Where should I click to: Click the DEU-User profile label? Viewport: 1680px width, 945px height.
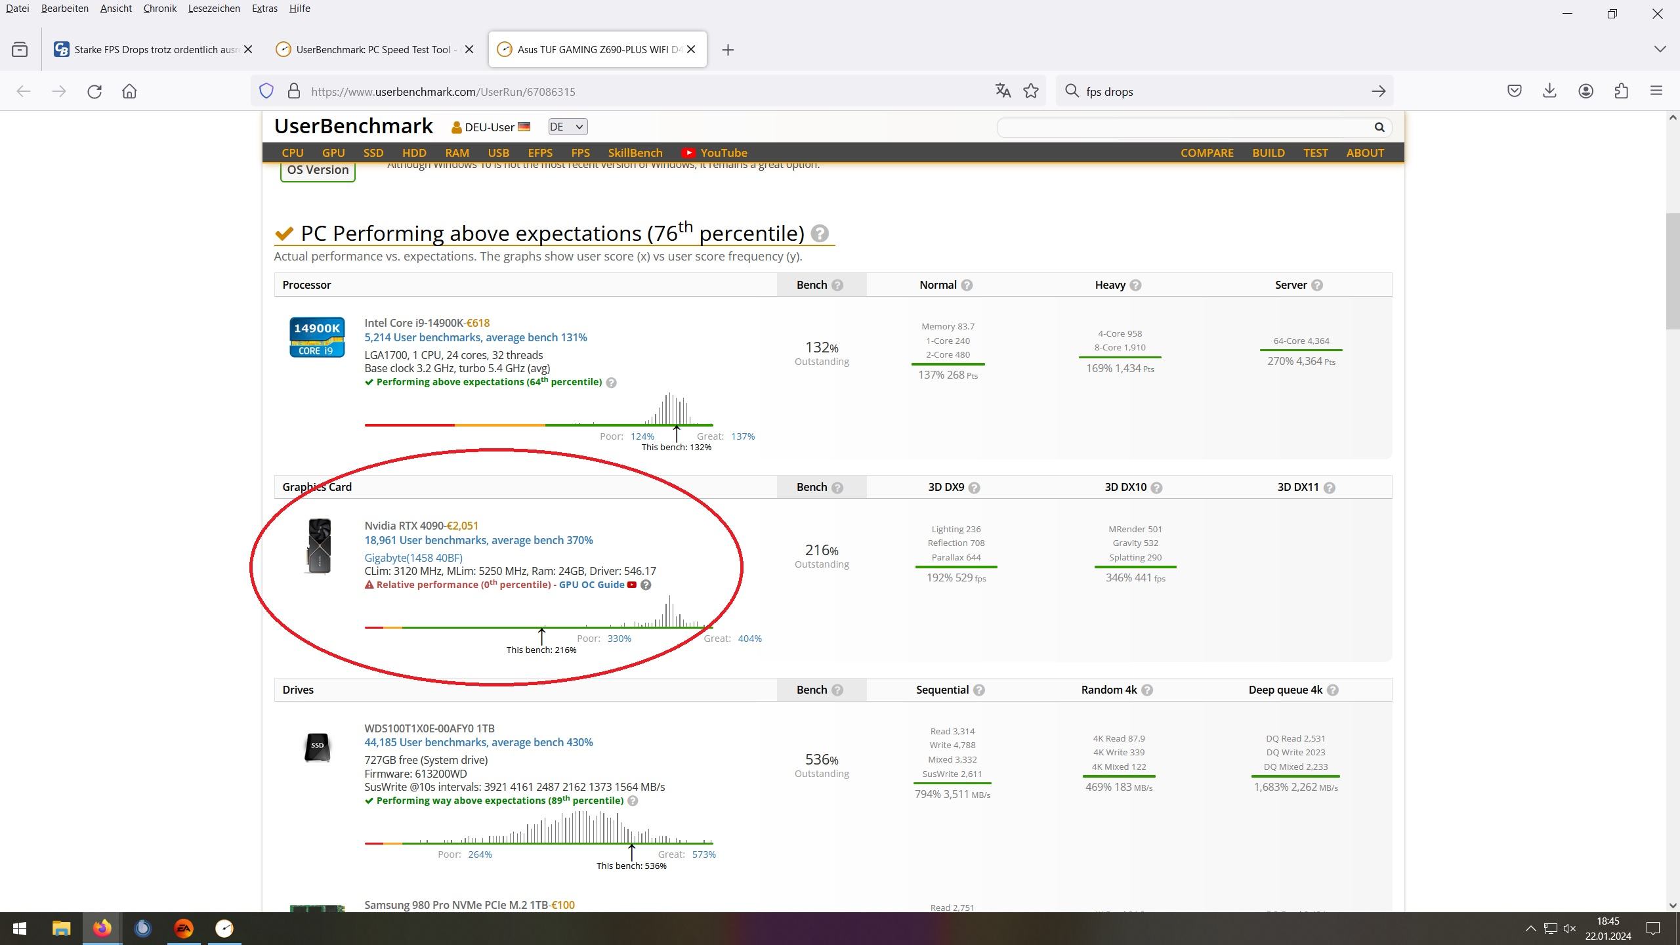[489, 127]
